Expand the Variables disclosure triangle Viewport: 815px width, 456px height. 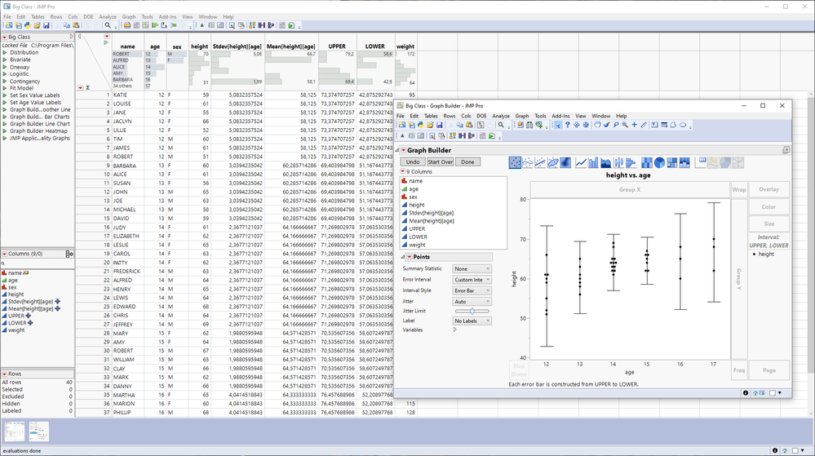coord(455,330)
